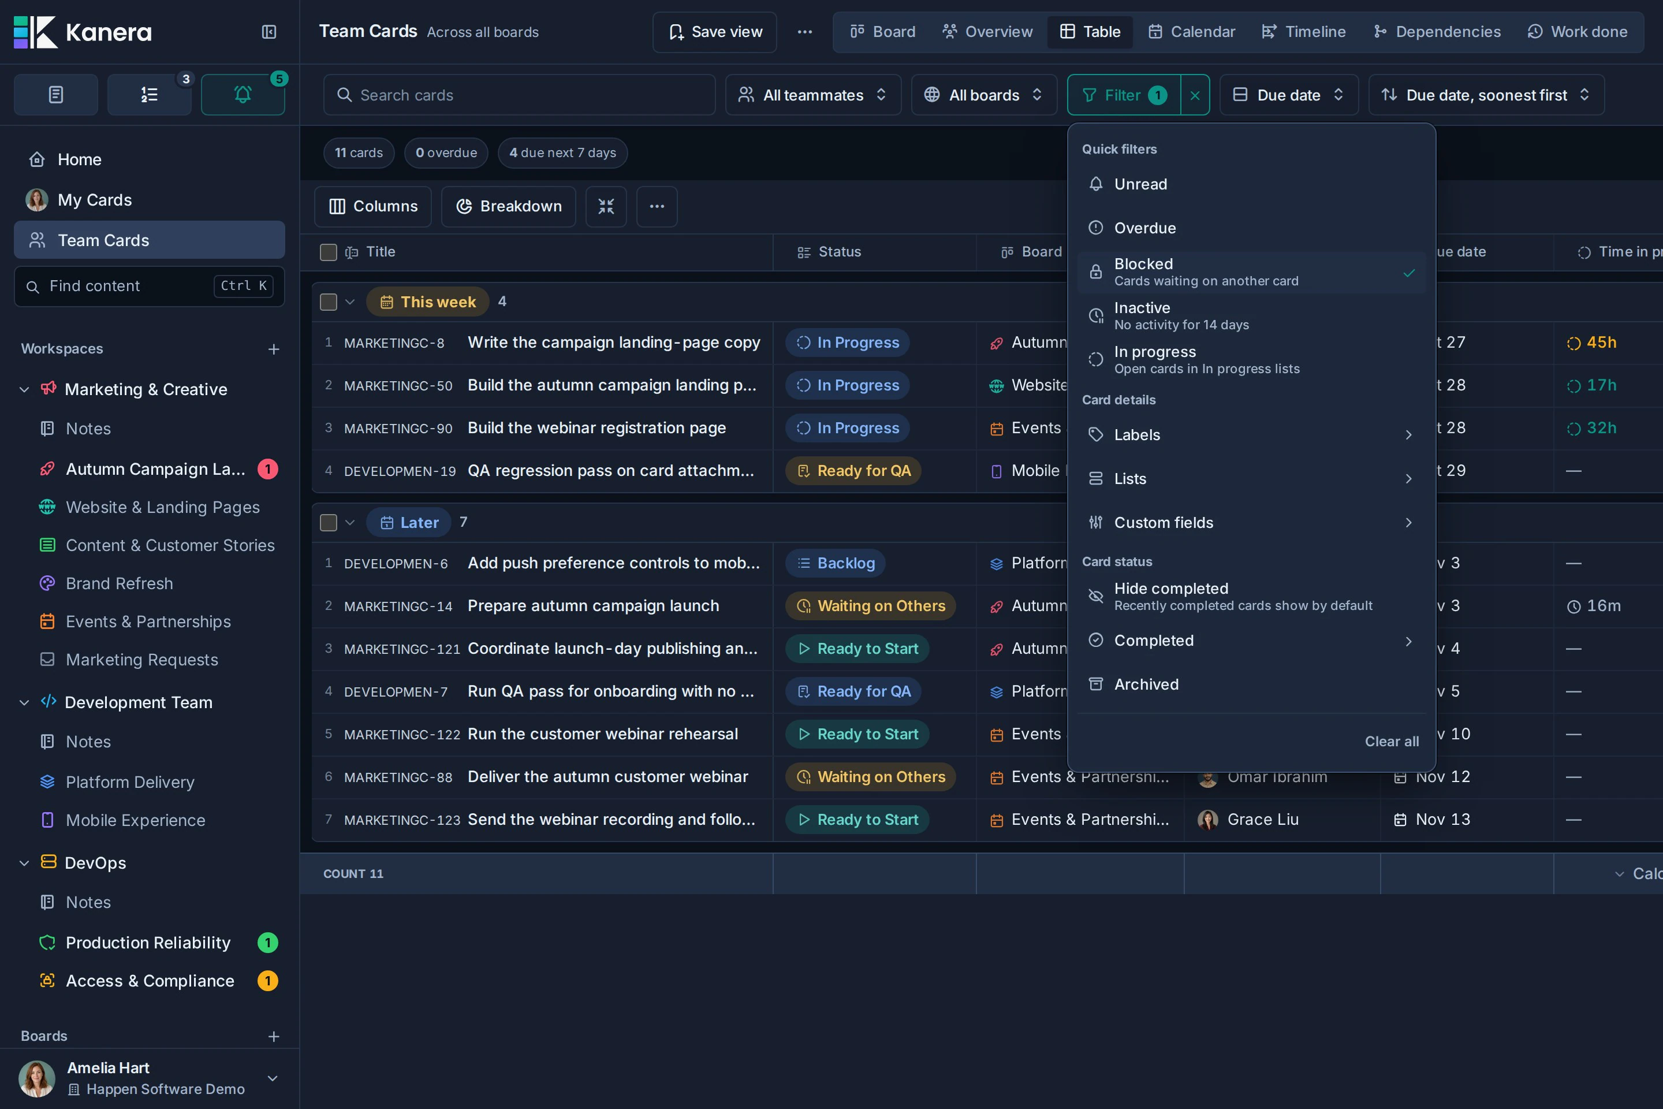Open the Columns button
Viewport: 1663px width, 1109px height.
[372, 206]
